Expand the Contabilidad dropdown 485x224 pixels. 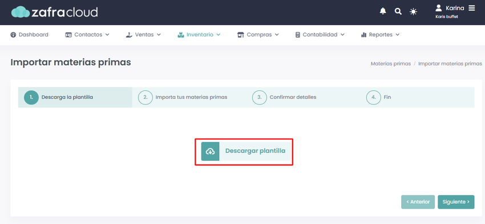point(320,35)
